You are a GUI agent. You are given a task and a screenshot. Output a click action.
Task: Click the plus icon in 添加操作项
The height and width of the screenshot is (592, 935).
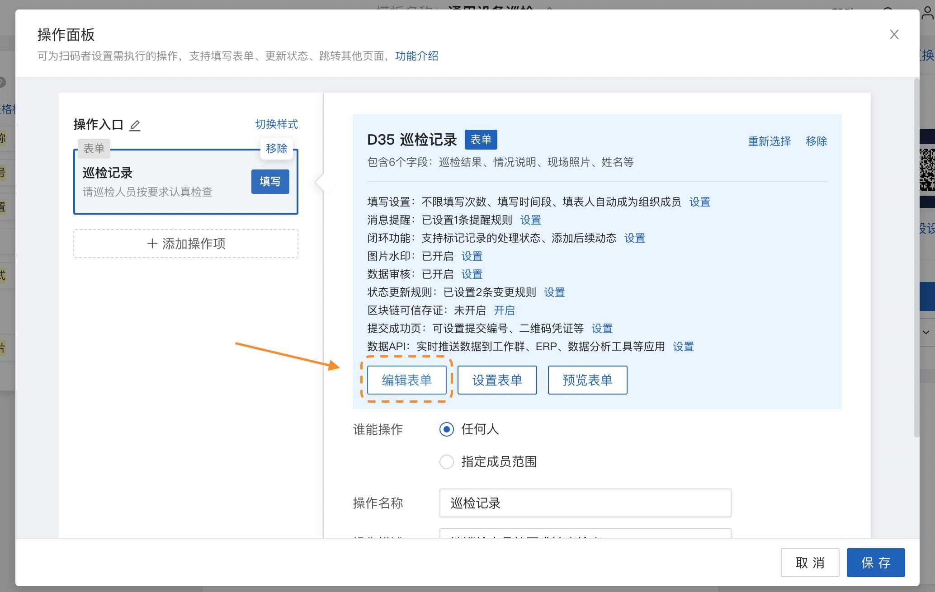tap(152, 244)
